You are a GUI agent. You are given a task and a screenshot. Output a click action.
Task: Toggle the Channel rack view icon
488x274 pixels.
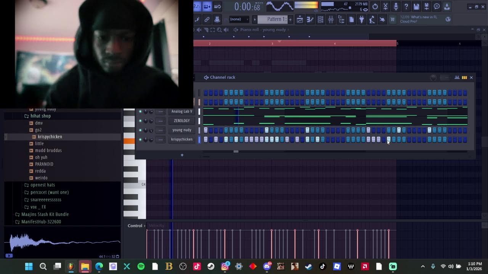coord(321,19)
